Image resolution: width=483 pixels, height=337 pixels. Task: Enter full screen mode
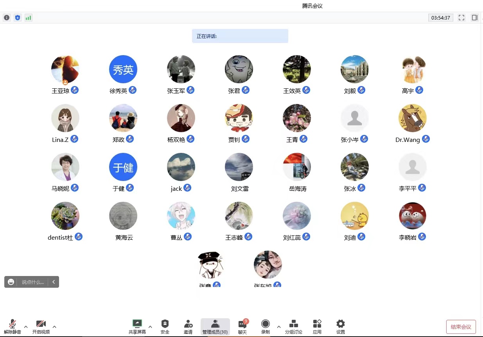click(x=461, y=18)
